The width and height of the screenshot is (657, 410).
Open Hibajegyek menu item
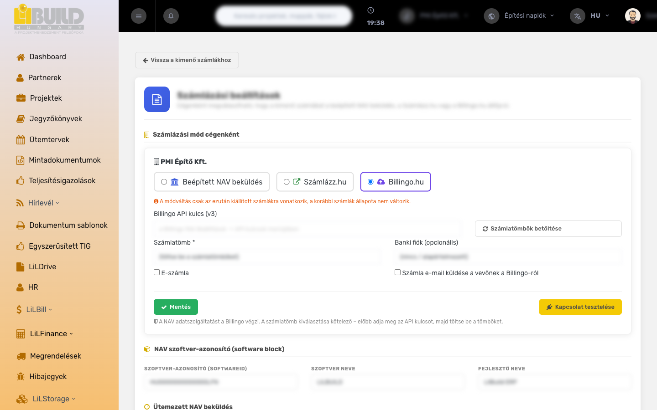[48, 377]
